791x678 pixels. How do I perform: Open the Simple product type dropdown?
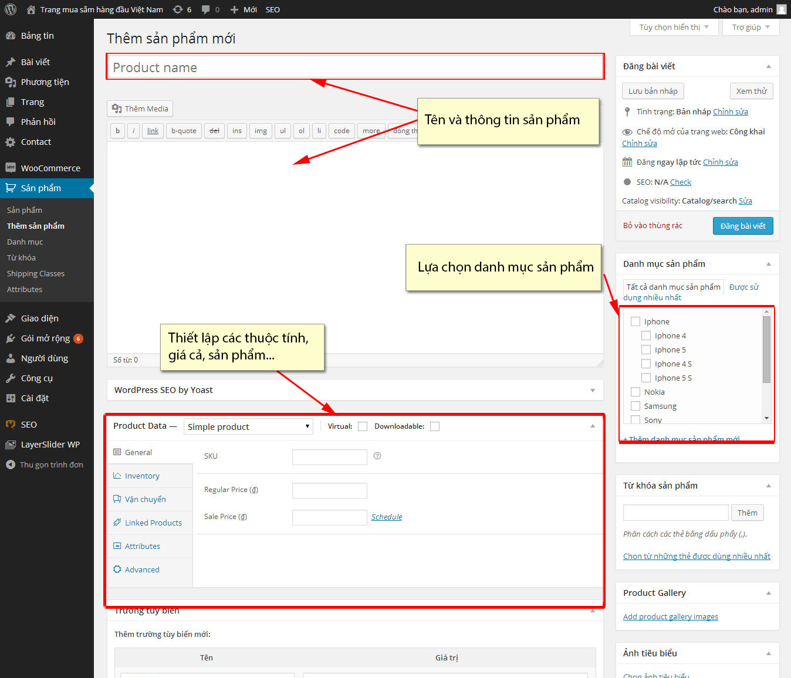click(x=248, y=426)
